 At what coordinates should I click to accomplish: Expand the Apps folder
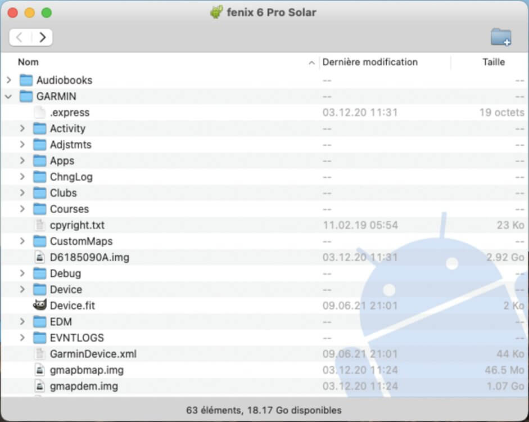tap(22, 161)
